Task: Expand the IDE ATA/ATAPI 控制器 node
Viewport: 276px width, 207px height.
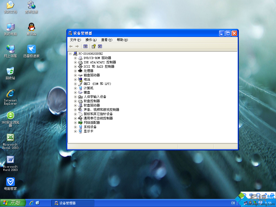Action: (x=75, y=62)
